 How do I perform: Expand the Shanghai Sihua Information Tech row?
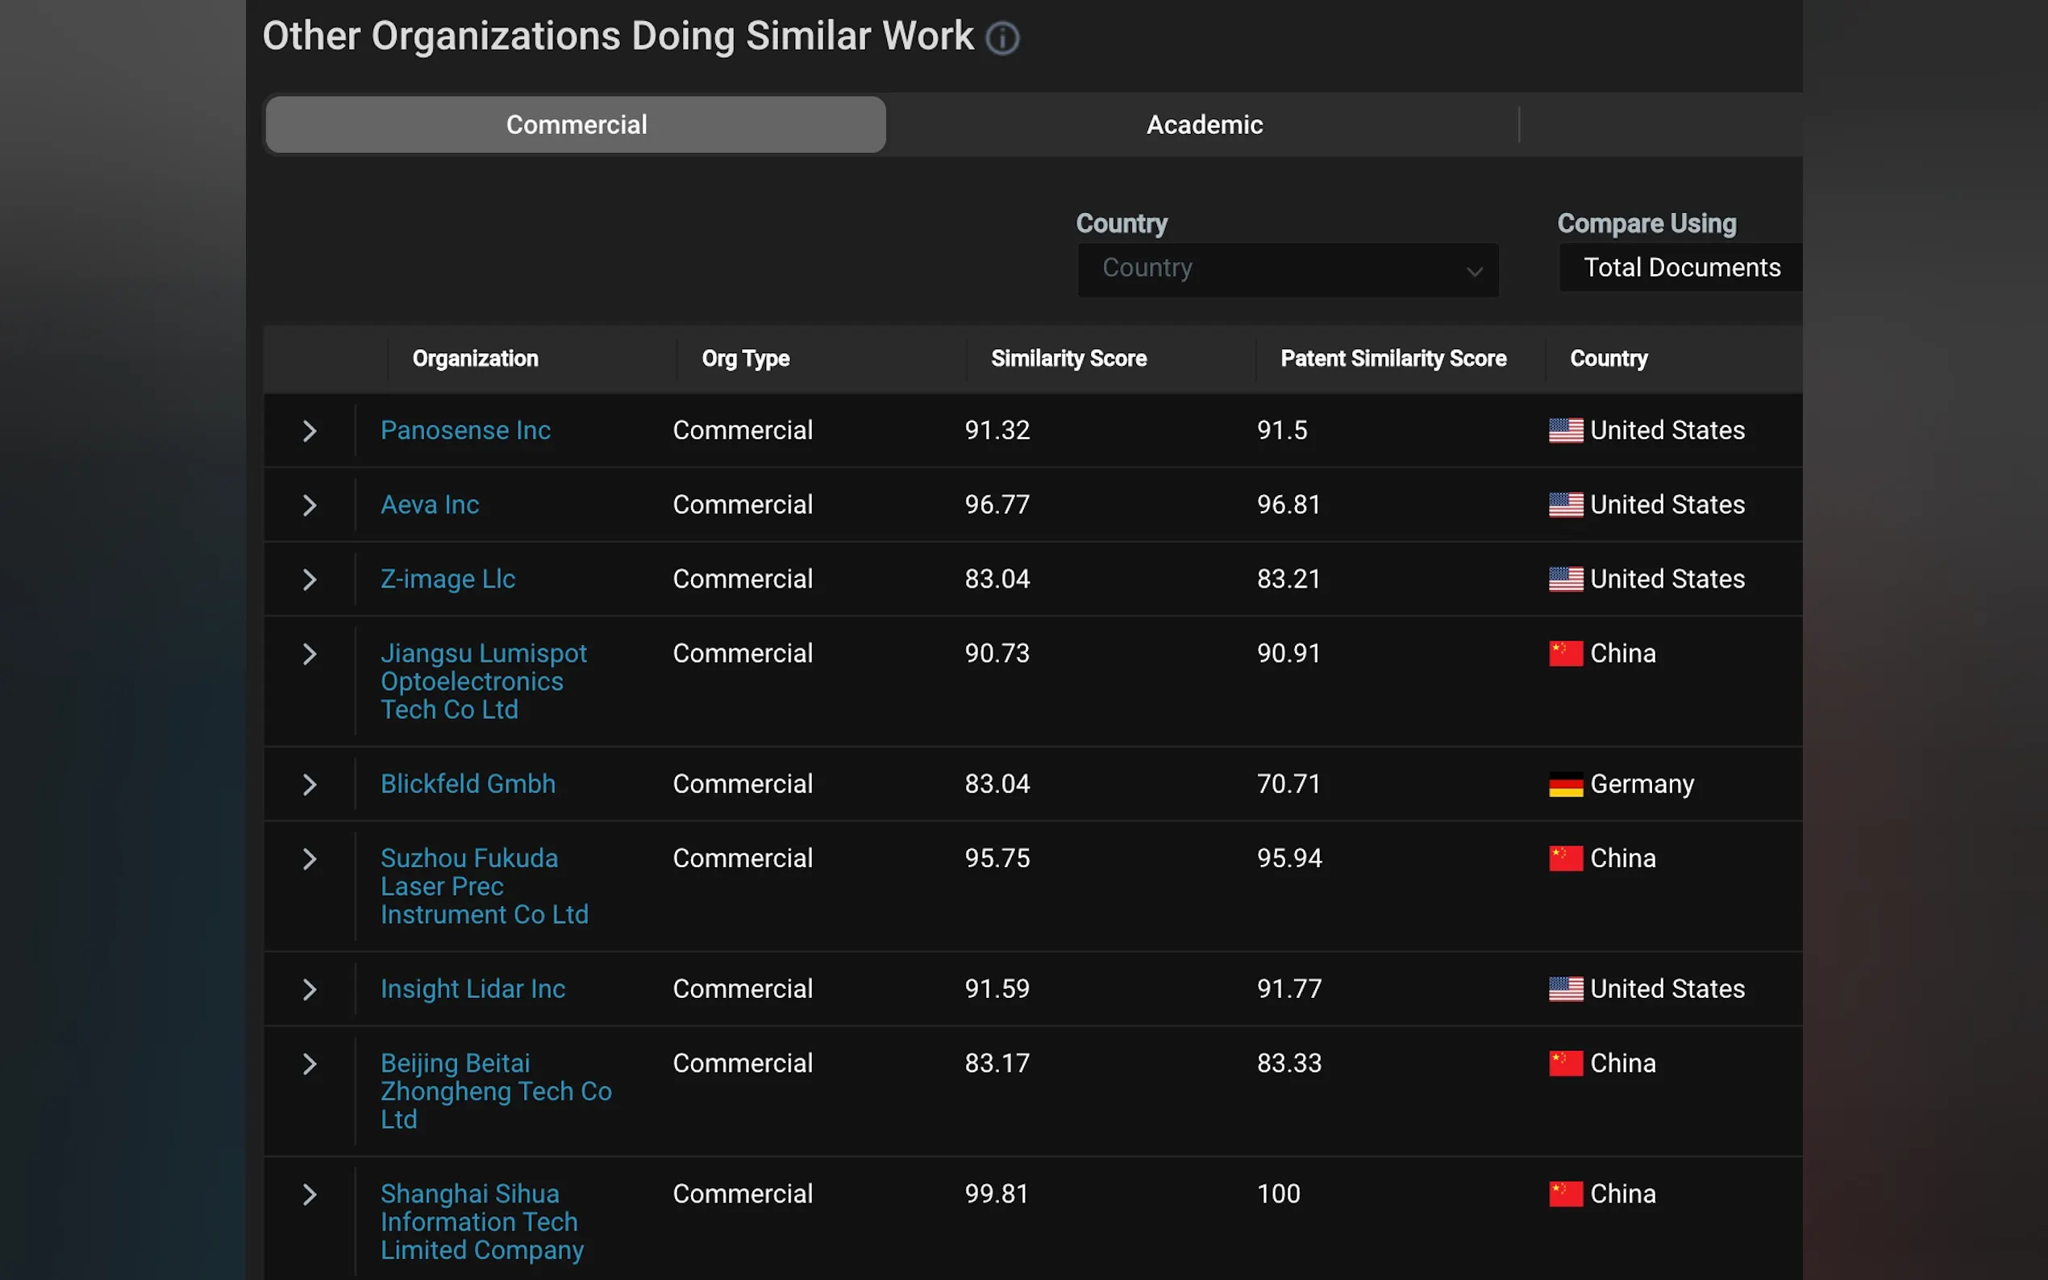310,1195
